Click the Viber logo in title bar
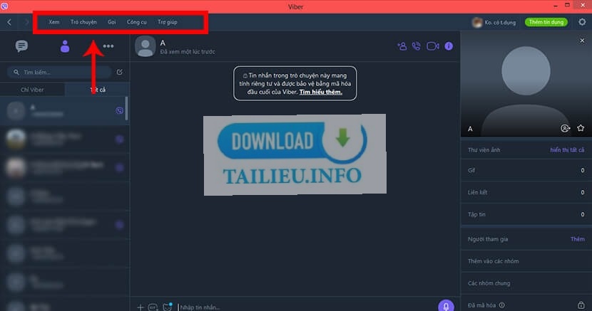Image resolution: width=592 pixels, height=311 pixels. 4,6
